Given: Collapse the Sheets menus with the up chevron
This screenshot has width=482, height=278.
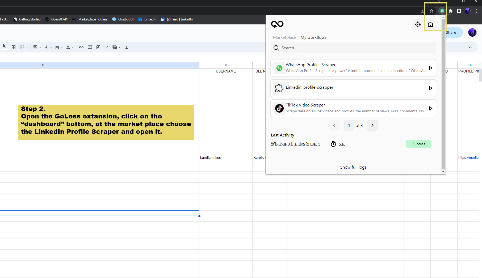Looking at the screenshot, I should point(470,47).
